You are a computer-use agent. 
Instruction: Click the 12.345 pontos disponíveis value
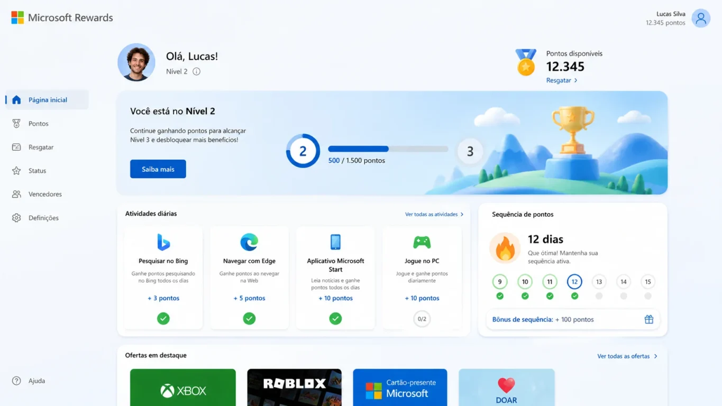[565, 67]
